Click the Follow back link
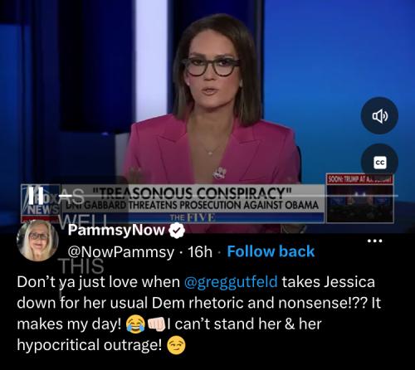415x370 pixels. (271, 251)
